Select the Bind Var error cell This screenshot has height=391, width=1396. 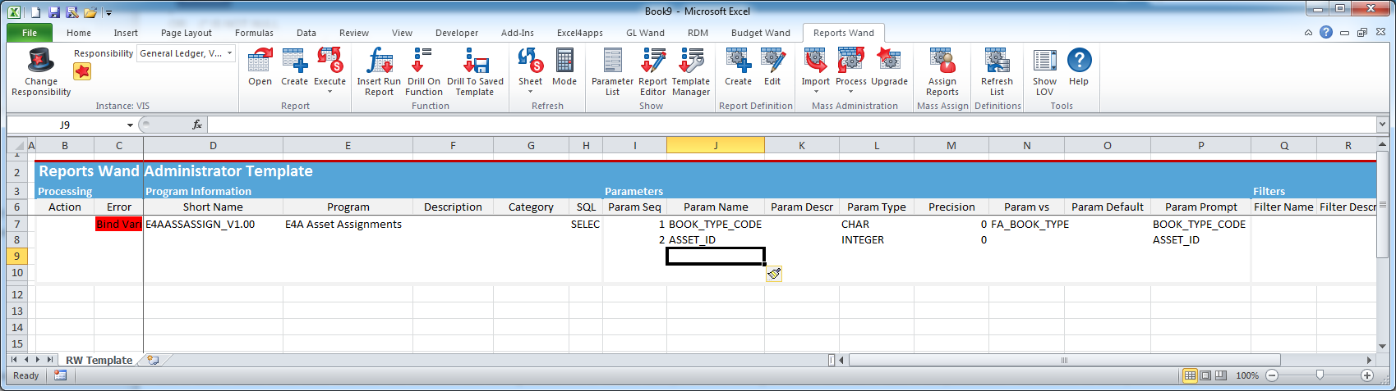pyautogui.click(x=118, y=224)
